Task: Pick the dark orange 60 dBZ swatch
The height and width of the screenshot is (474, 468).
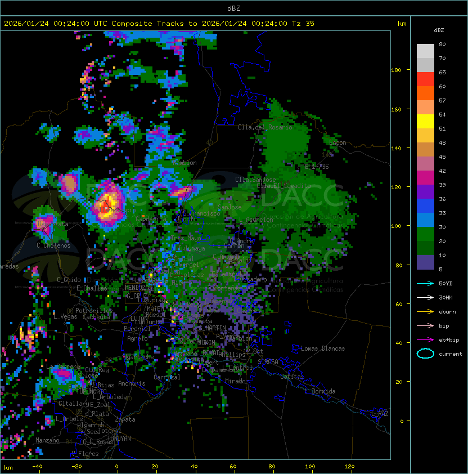Action: tap(425, 93)
